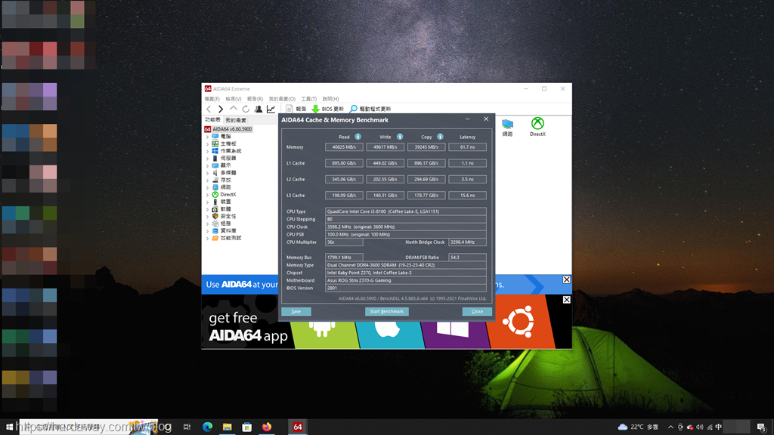The image size is (774, 435).
Task: Click the info icon next to Copy
Action: pos(440,137)
